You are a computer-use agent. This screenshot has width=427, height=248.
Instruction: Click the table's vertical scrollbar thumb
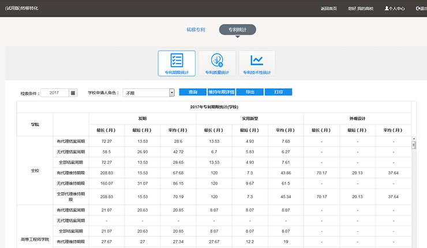click(x=413, y=144)
